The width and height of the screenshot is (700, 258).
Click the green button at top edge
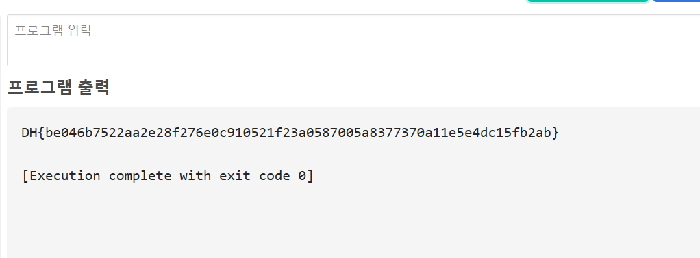[588, 1]
